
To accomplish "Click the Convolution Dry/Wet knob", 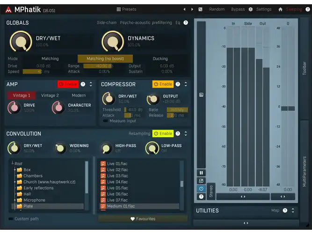I will (14, 148).
